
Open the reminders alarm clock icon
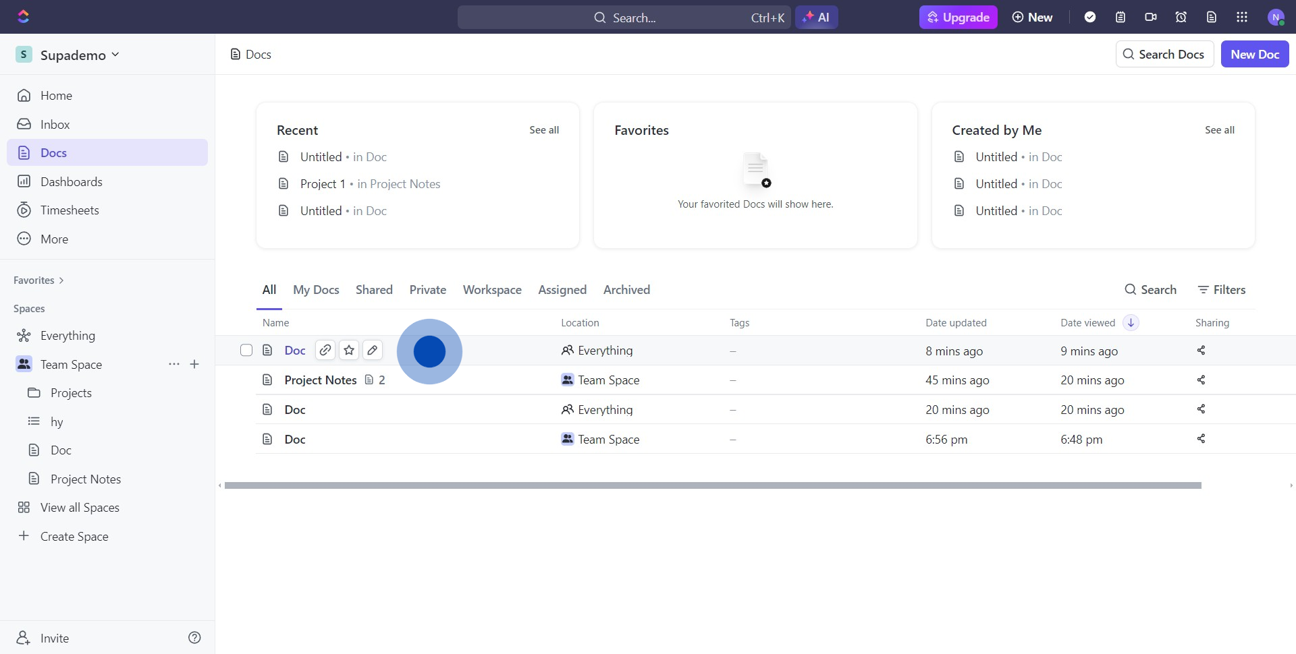click(1181, 18)
